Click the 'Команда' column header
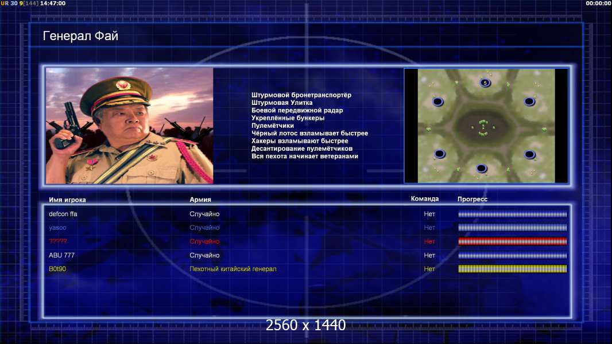This screenshot has height=344, width=612. tap(425, 199)
